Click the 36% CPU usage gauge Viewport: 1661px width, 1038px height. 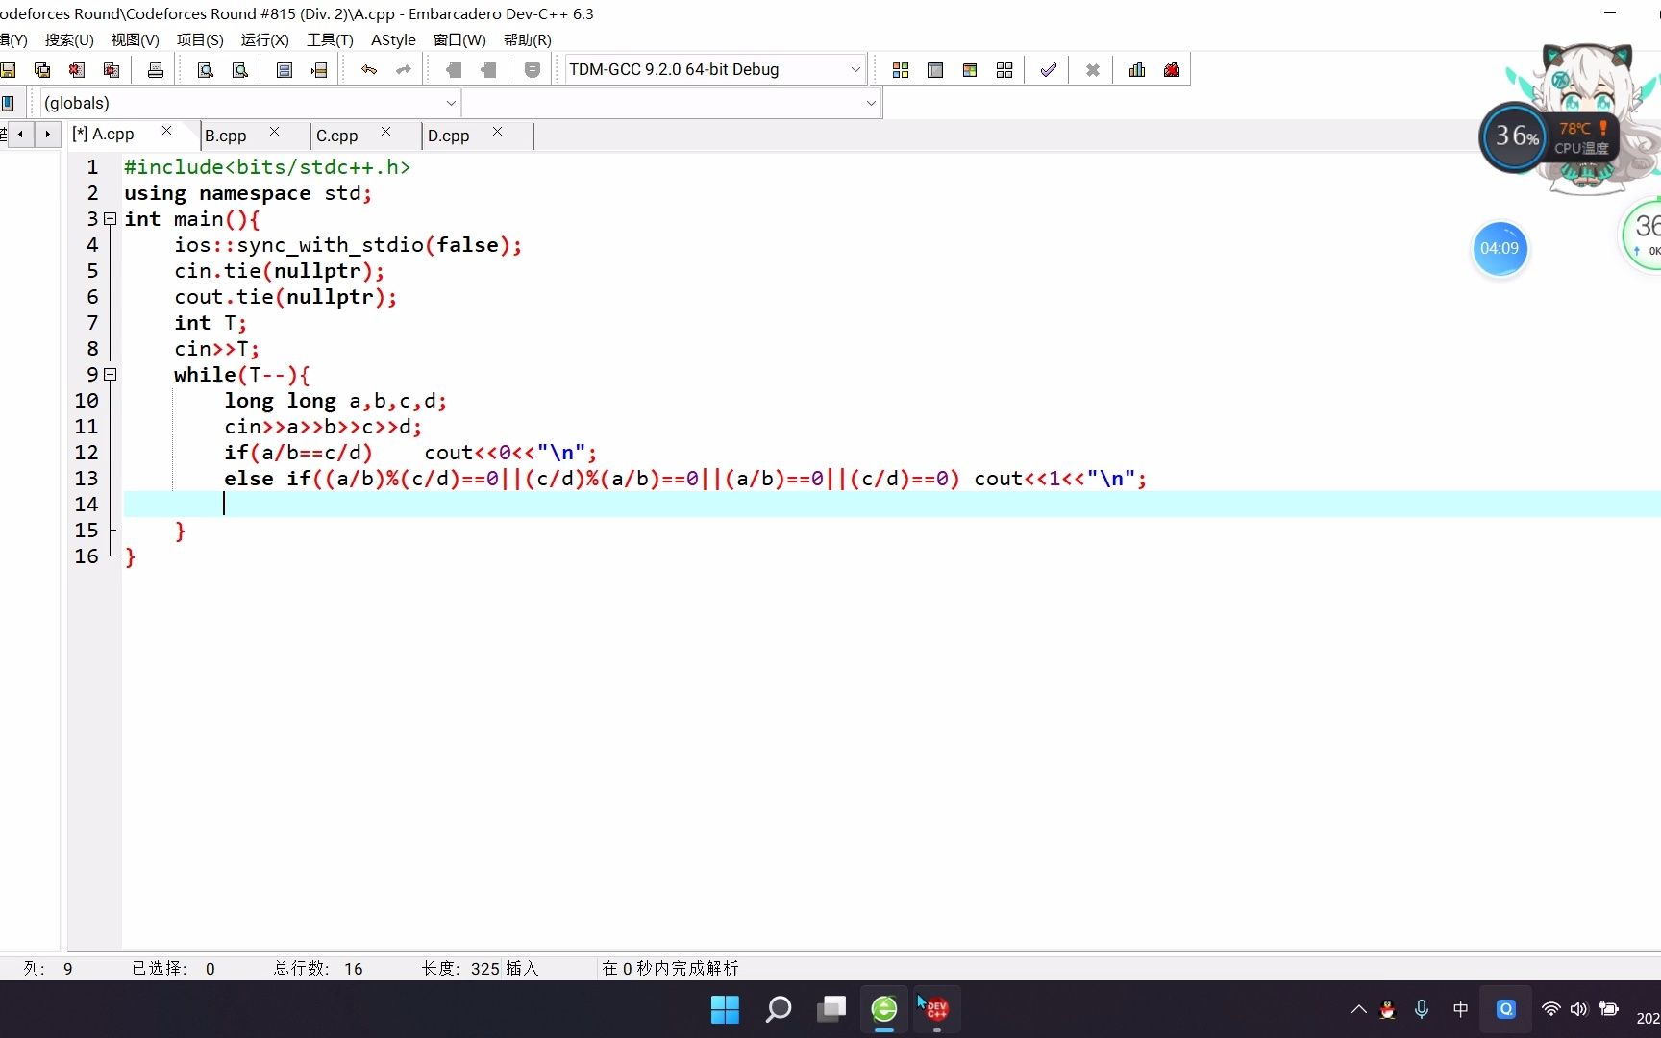coord(1512,136)
